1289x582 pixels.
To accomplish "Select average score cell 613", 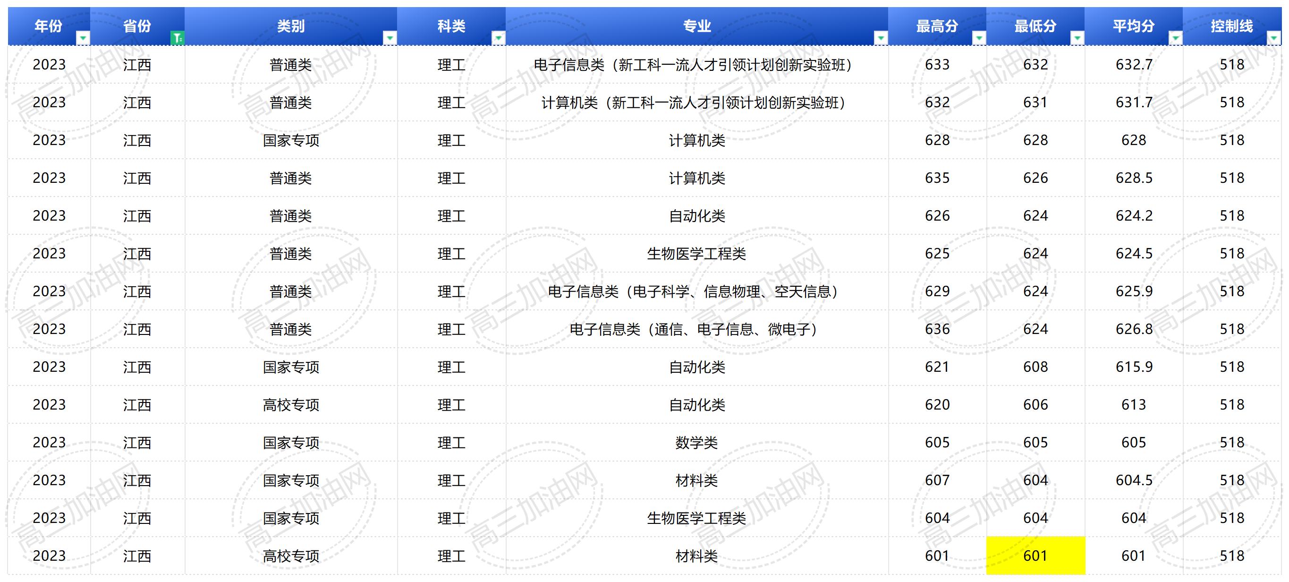I will click(x=1134, y=405).
